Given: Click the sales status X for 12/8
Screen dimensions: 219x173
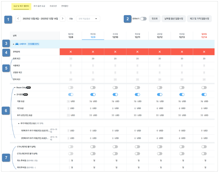Looking at the screenshot, I should coord(71,52).
